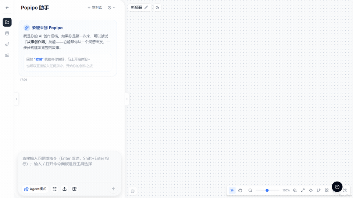Click the help question mark button
Screen dimensions: 353x198
click(337, 187)
